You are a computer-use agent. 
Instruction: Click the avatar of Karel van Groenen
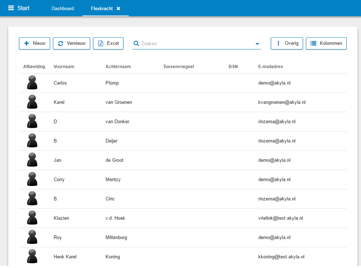[32, 102]
